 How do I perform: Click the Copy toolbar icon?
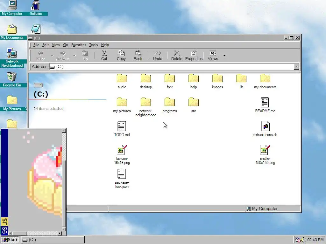[121, 55]
